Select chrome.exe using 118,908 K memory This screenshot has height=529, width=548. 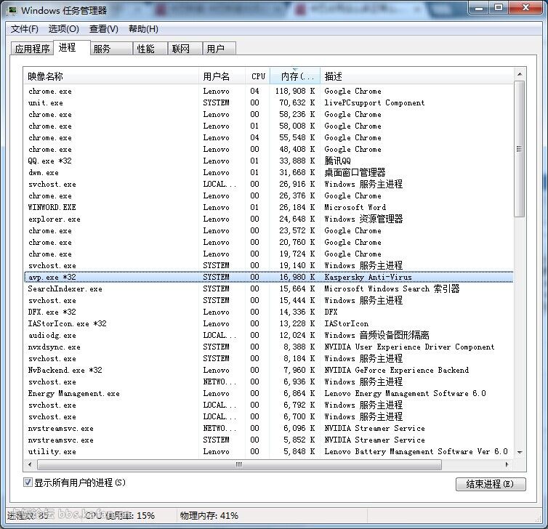(x=268, y=91)
